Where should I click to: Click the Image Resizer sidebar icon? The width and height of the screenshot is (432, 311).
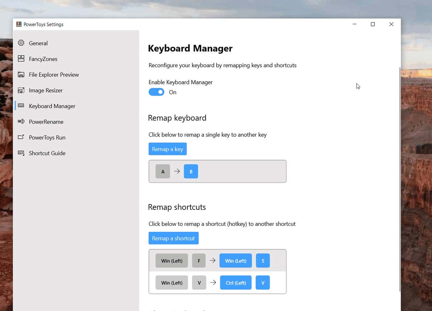pos(21,90)
